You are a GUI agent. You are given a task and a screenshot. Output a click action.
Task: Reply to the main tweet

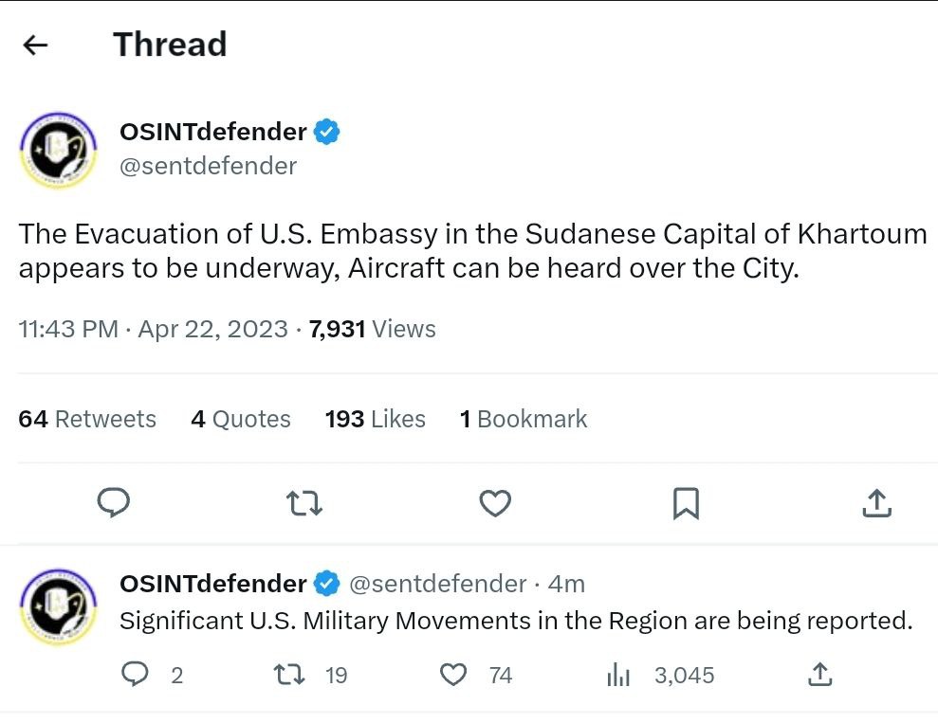click(x=114, y=502)
